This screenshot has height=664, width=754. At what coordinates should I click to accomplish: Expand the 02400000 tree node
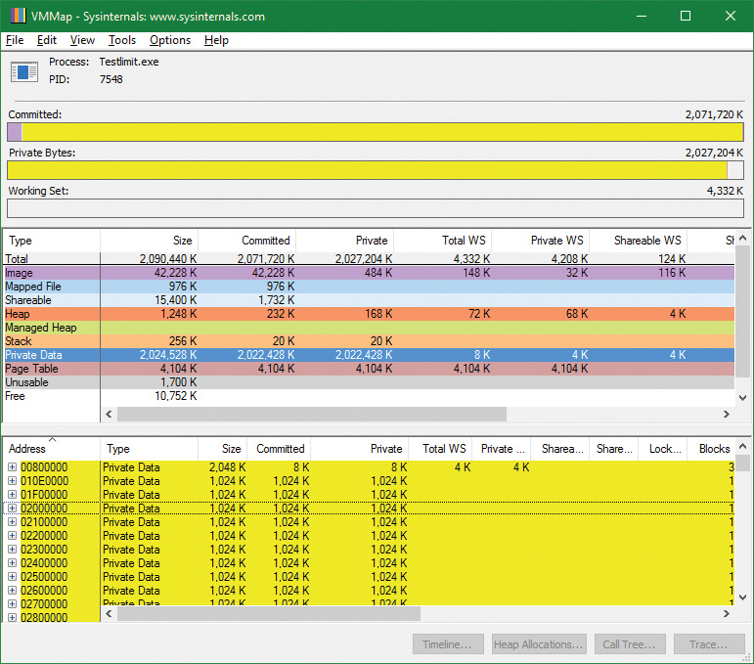pyautogui.click(x=13, y=563)
